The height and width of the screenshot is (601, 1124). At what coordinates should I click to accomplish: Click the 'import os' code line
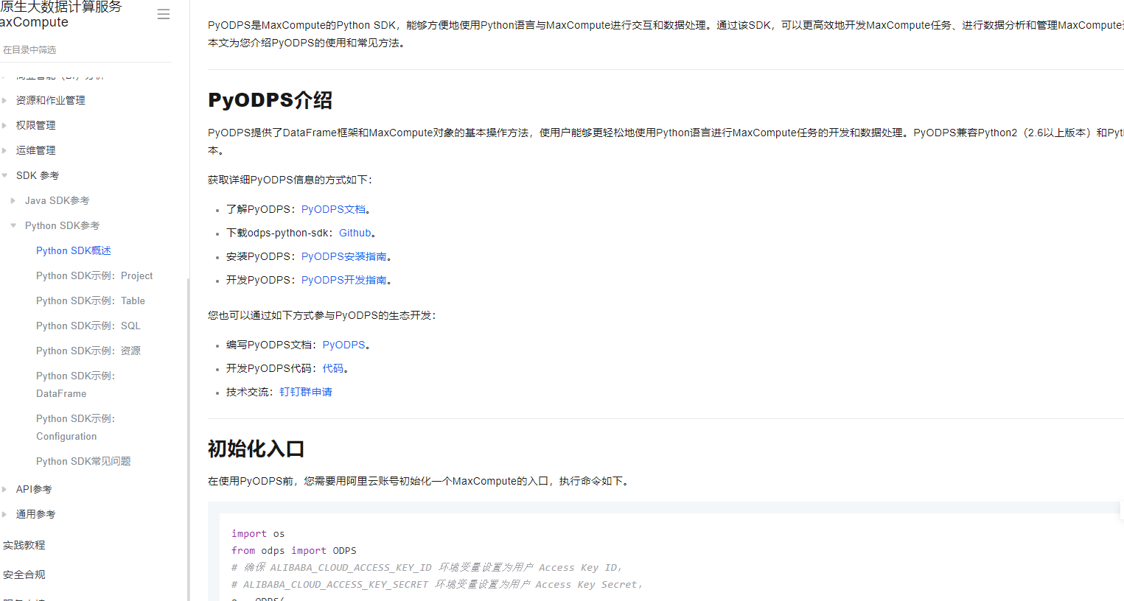tap(258, 533)
